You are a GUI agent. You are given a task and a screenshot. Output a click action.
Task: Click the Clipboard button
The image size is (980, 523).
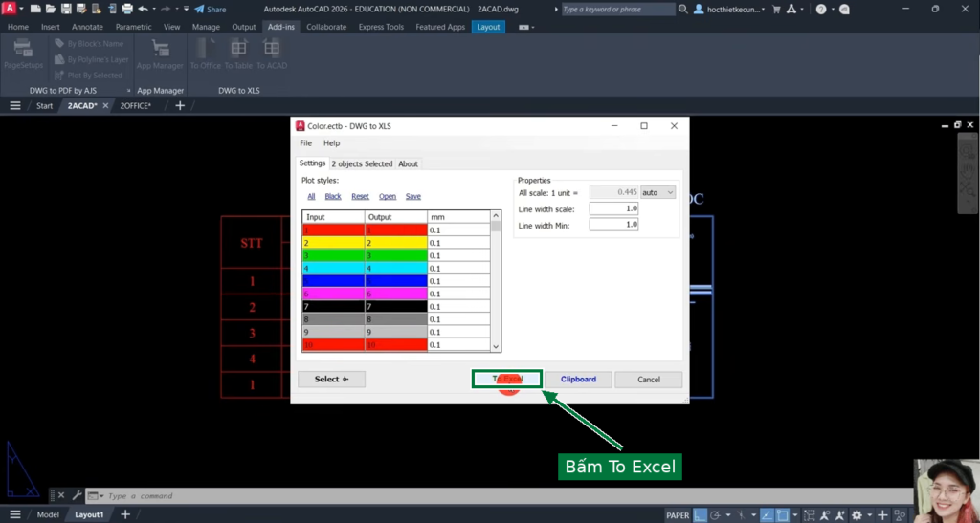578,379
